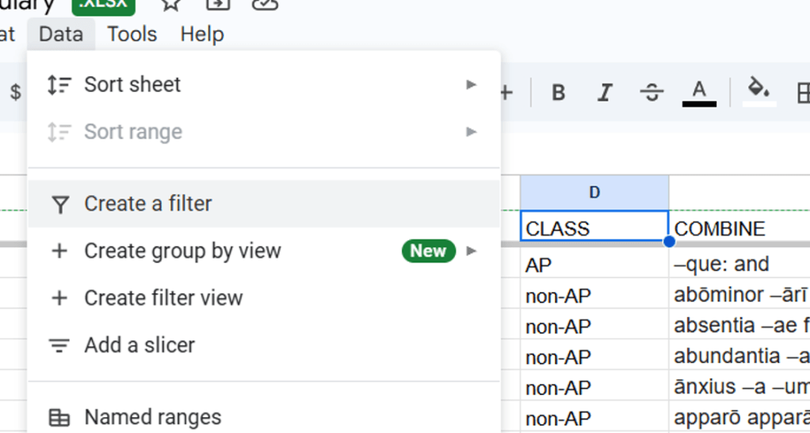
Task: Toggle bold formatting
Action: [558, 93]
